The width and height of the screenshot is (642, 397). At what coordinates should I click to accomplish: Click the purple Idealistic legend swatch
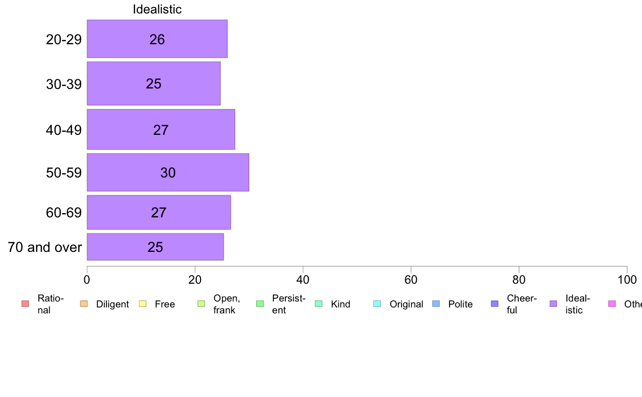pyautogui.click(x=553, y=304)
